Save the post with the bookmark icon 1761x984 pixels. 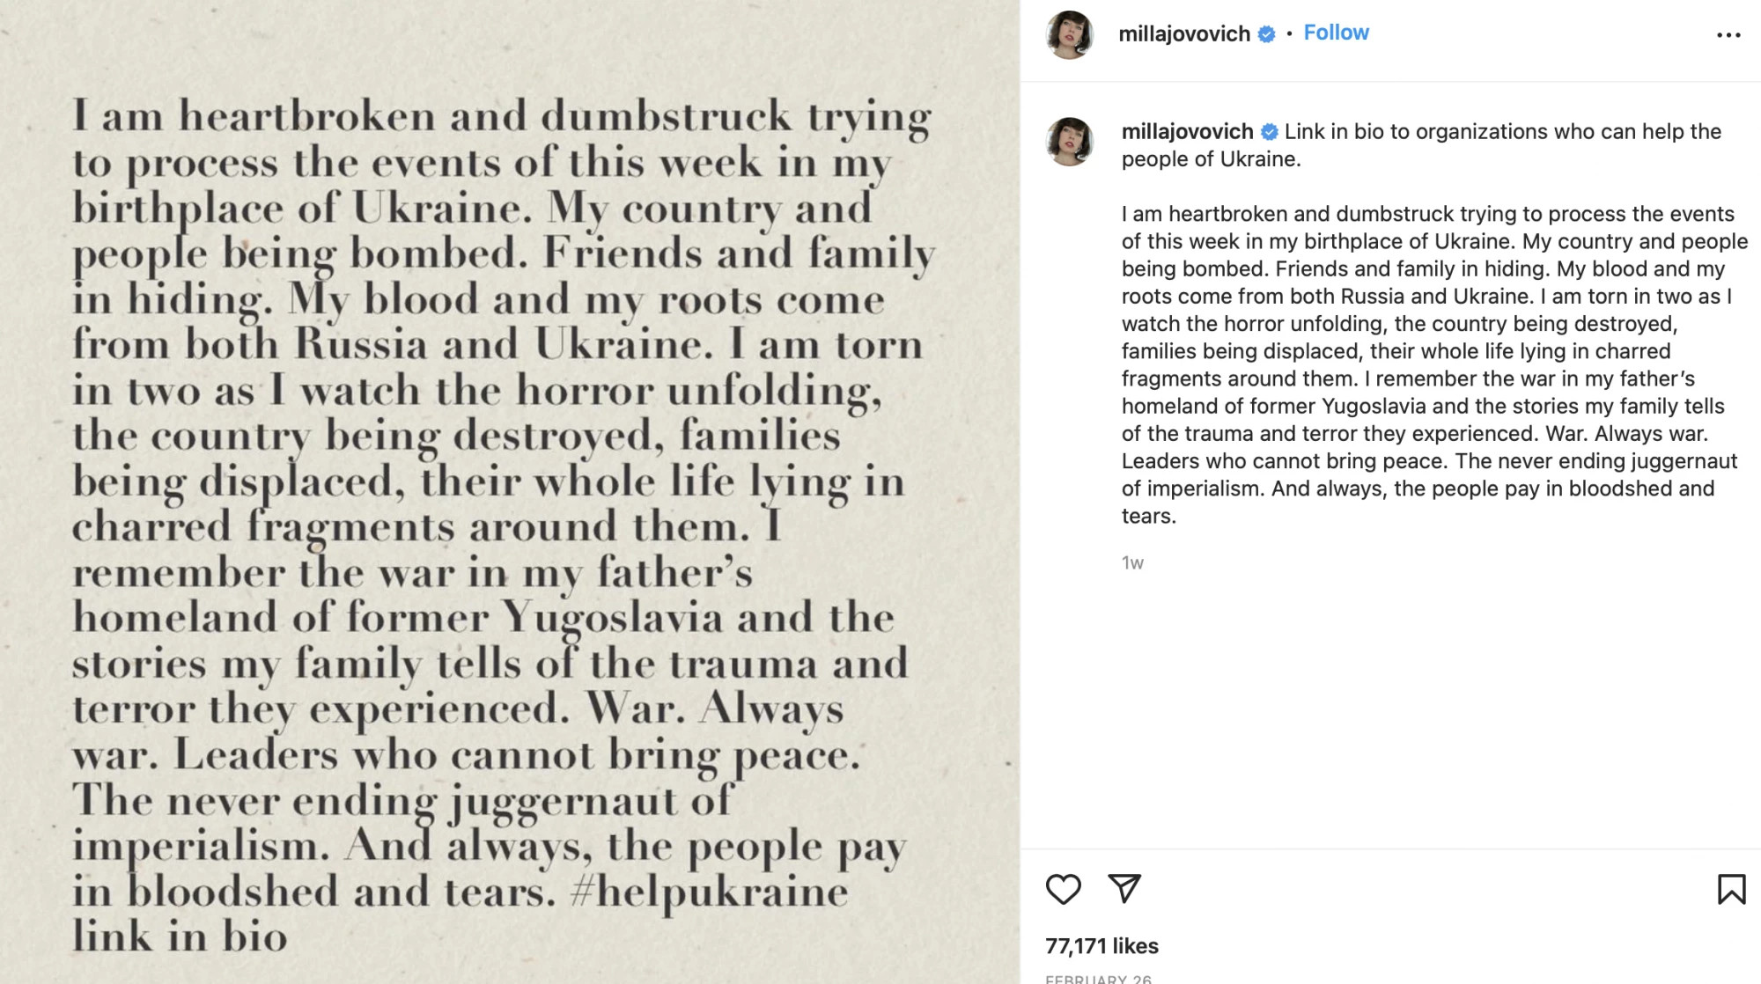pyautogui.click(x=1731, y=889)
